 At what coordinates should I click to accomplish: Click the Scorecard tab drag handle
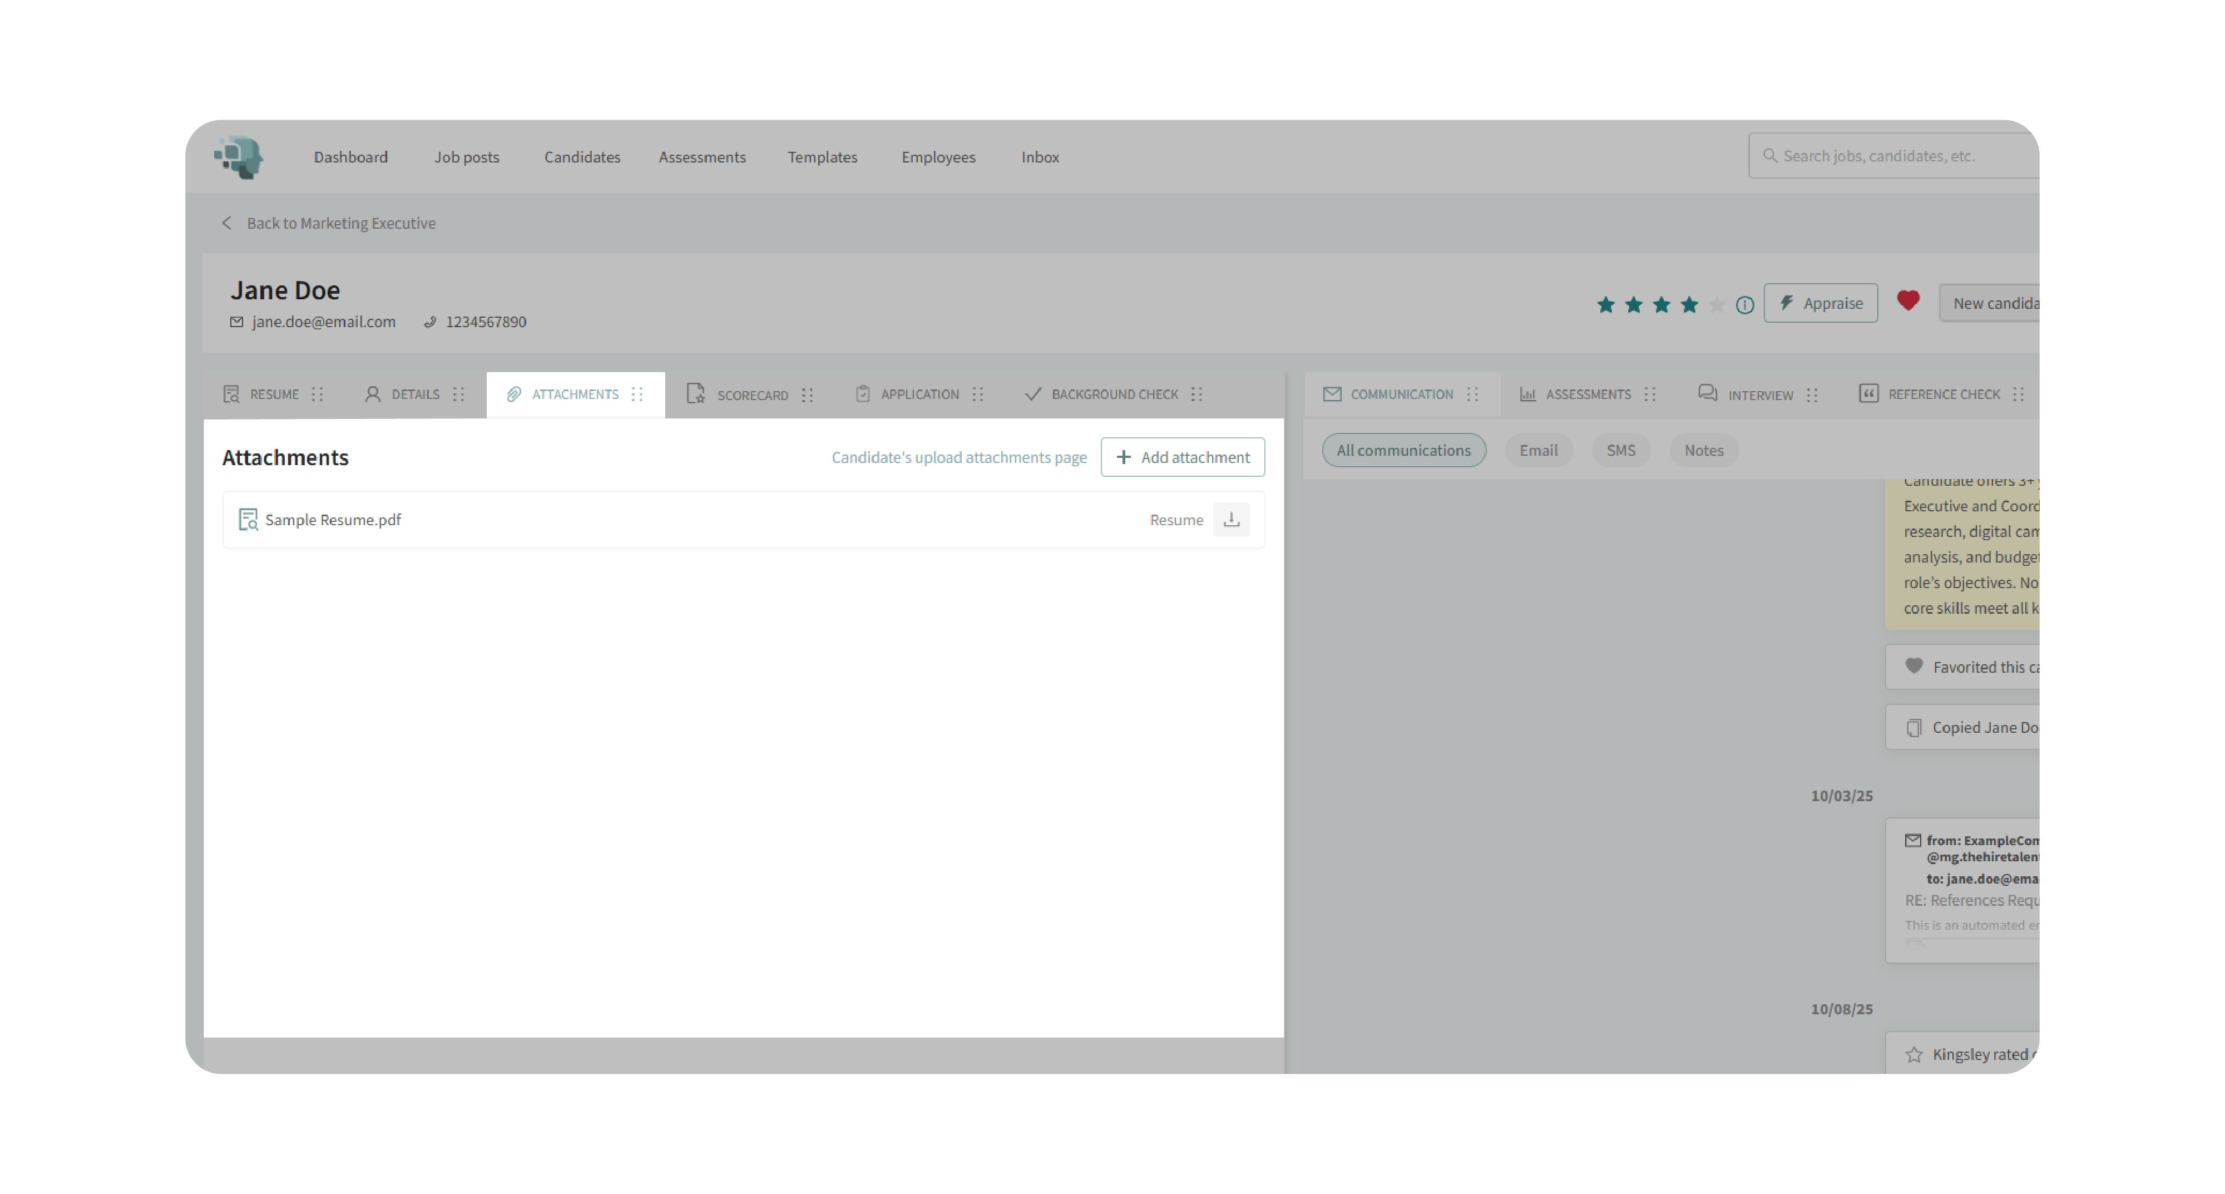tap(808, 395)
